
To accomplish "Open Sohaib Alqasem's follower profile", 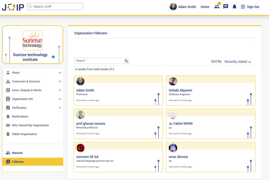I will click(181, 90).
